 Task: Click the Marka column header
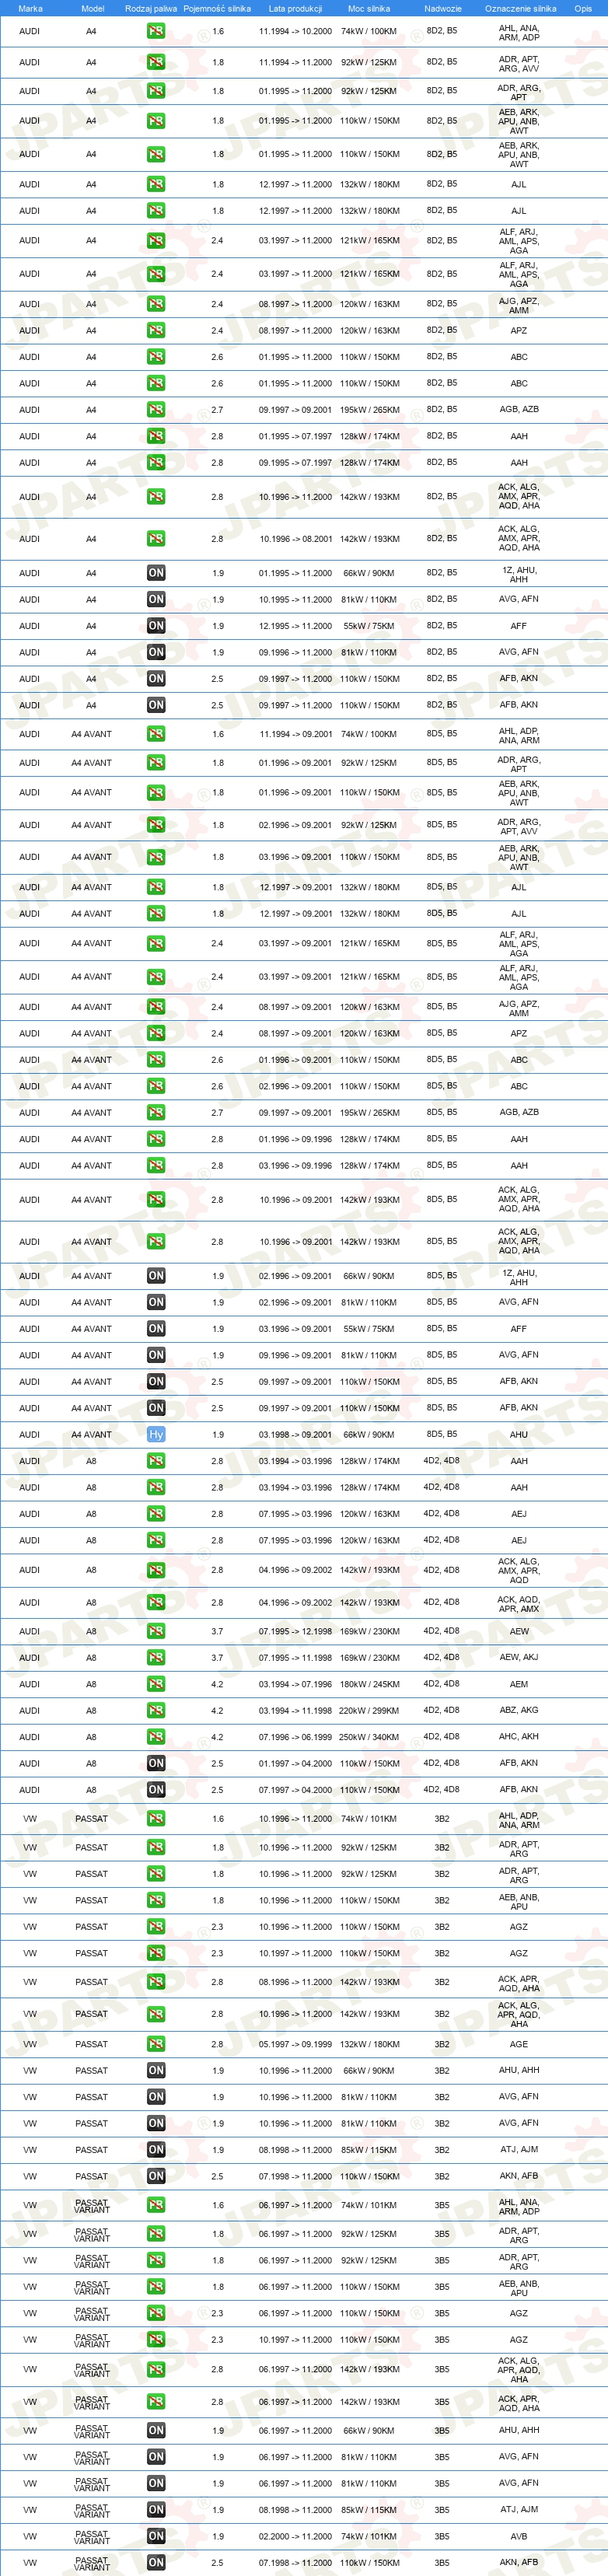pyautogui.click(x=30, y=8)
